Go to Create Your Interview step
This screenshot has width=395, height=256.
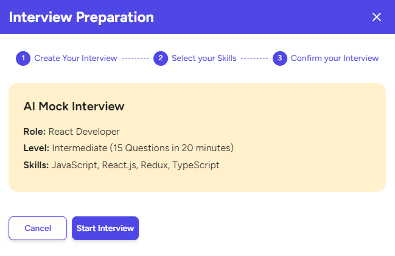(75, 59)
